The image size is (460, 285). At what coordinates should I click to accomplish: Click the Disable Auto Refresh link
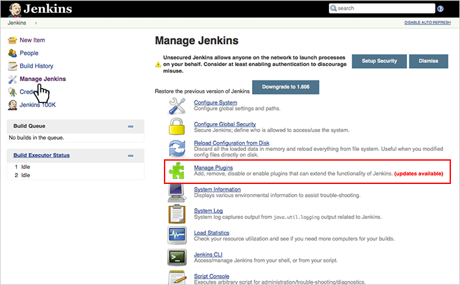pos(428,23)
